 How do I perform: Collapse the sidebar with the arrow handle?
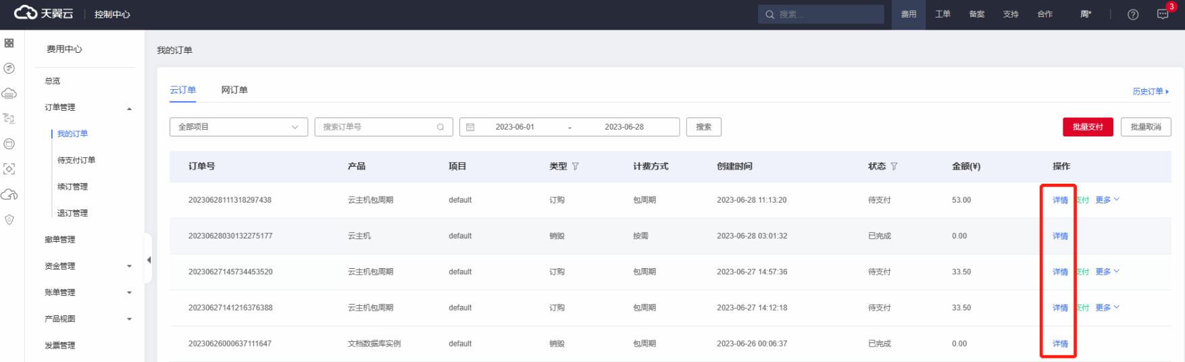[149, 260]
